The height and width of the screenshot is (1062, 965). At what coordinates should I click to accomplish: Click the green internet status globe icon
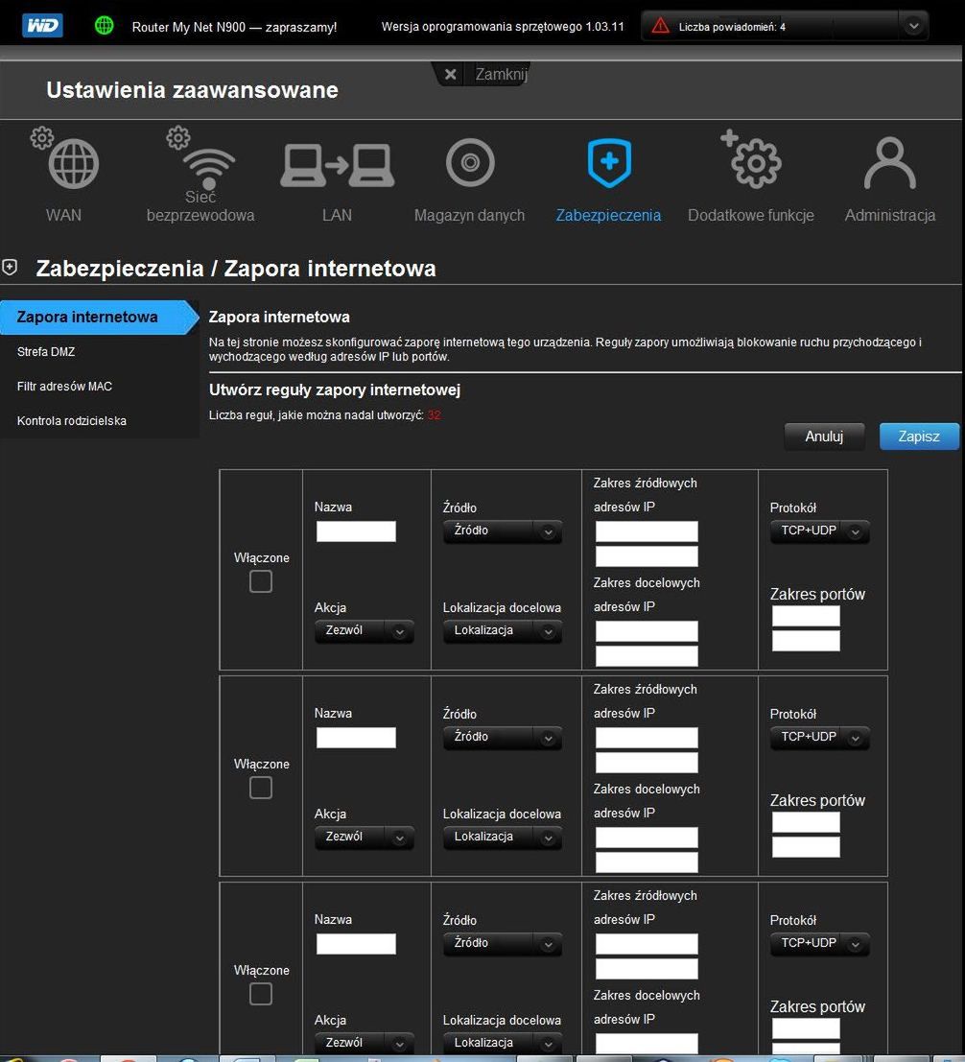coord(105,26)
